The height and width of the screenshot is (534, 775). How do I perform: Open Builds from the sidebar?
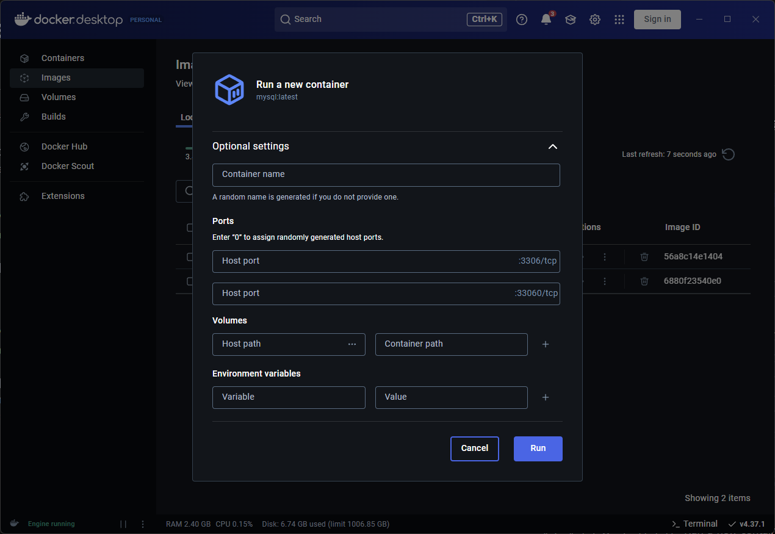click(x=77, y=117)
